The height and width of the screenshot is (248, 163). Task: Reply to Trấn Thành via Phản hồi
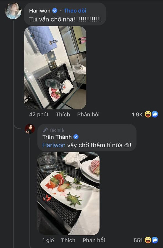coord(94,240)
